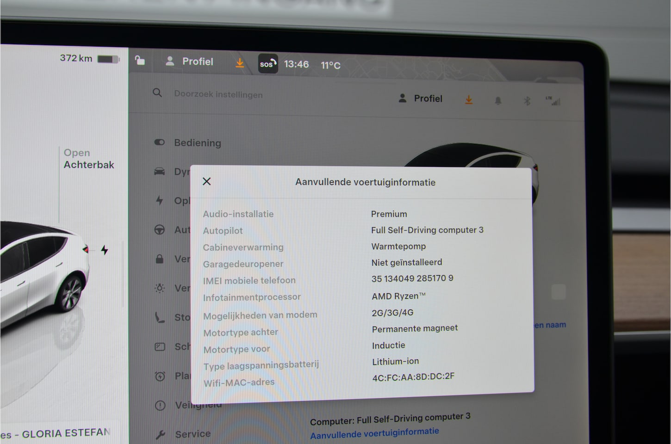Click the Aanvullende voertuiginformatie link
The width and height of the screenshot is (671, 444).
click(x=374, y=433)
